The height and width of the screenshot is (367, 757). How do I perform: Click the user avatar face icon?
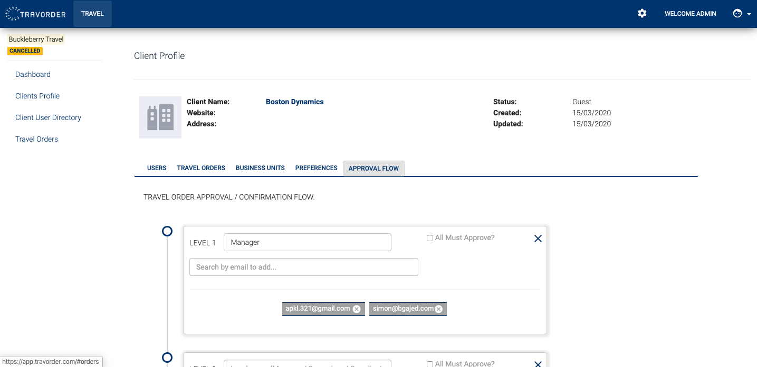[x=737, y=14]
